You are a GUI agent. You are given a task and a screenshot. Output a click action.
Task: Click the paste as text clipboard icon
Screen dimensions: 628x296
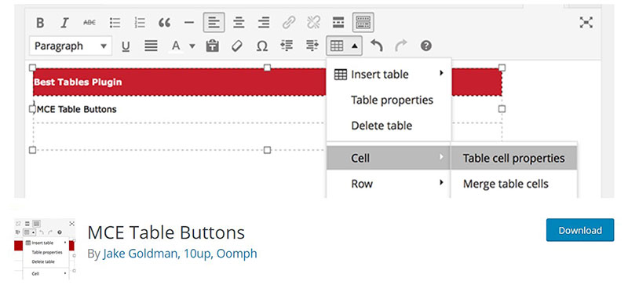pyautogui.click(x=212, y=46)
